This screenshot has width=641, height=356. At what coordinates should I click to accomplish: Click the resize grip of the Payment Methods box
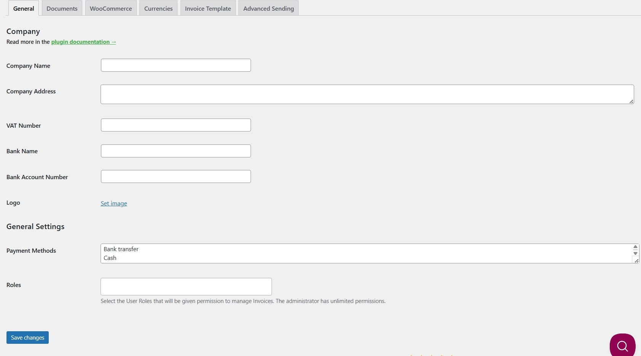636,261
